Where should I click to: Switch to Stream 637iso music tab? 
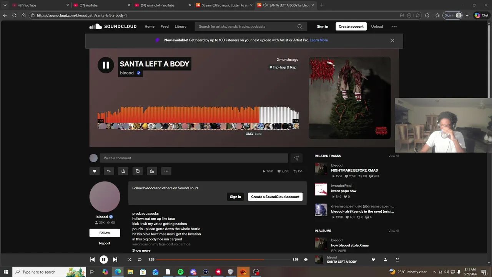pos(224,5)
